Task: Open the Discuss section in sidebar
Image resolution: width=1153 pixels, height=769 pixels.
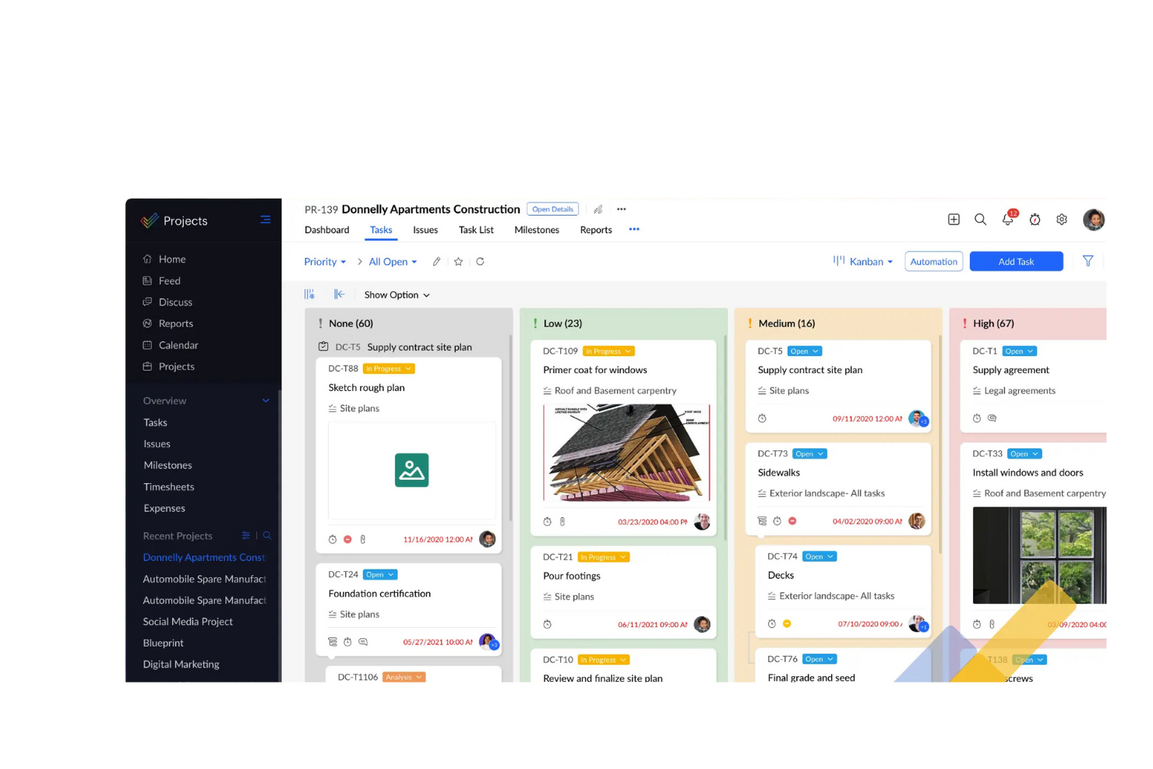Action: [175, 302]
